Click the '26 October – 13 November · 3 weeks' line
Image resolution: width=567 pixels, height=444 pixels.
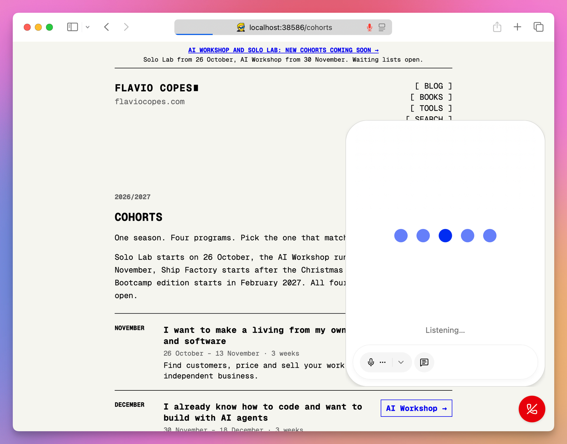(x=231, y=353)
